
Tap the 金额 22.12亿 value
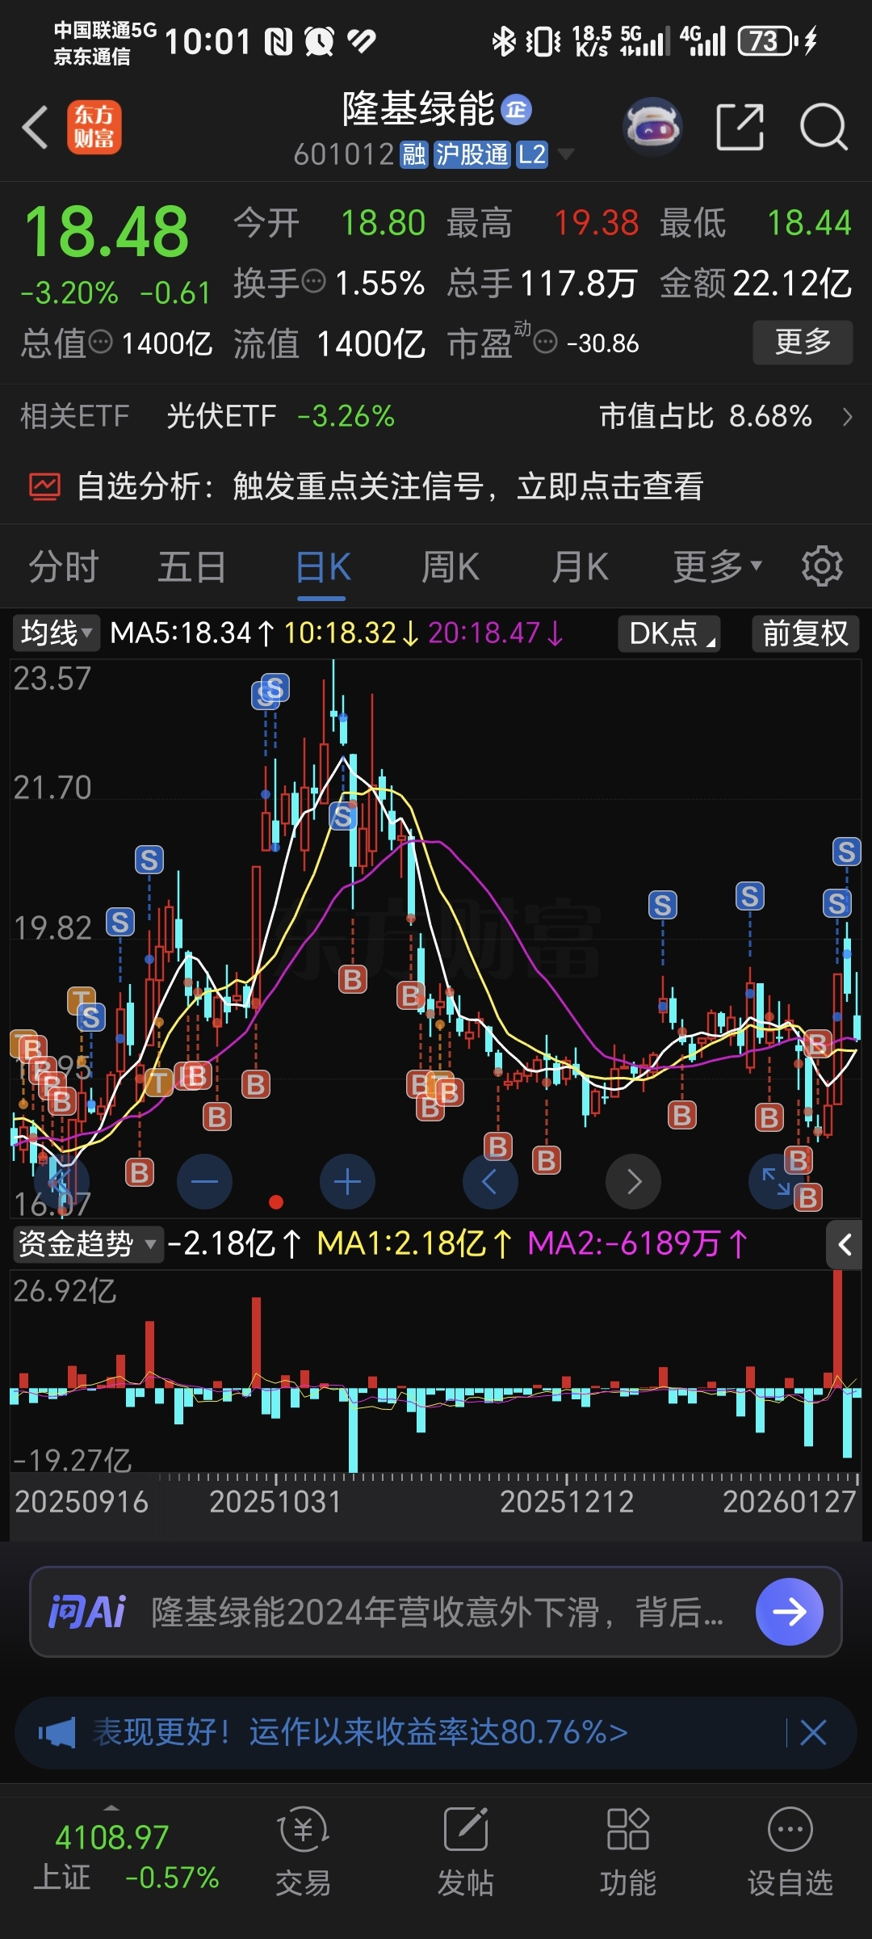click(756, 284)
